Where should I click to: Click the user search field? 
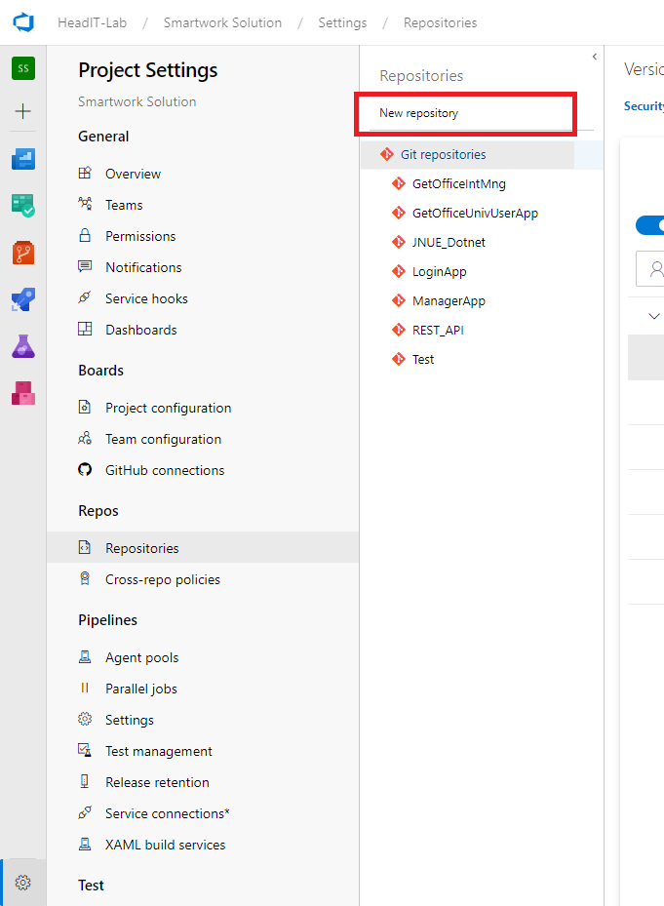coord(650,269)
